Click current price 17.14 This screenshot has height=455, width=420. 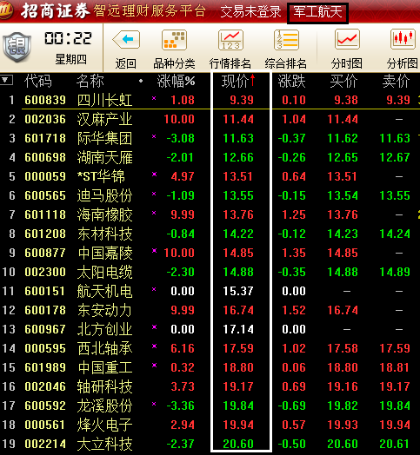(x=238, y=329)
